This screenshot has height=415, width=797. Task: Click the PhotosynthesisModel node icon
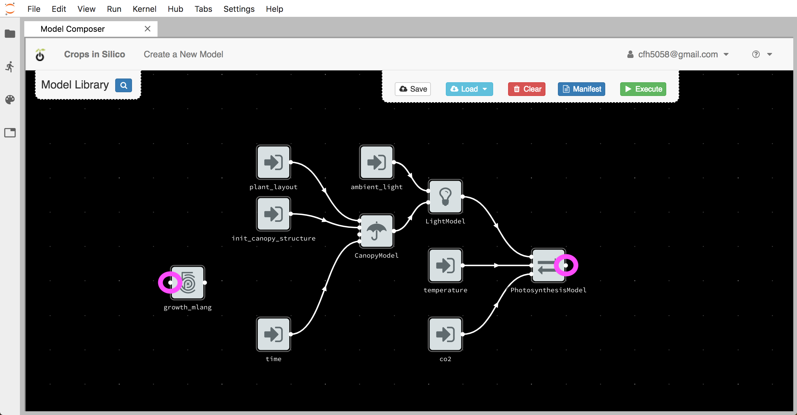(x=548, y=265)
